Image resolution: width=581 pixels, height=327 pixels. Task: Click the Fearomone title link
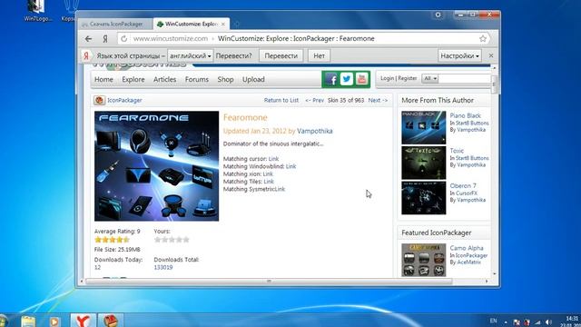(x=245, y=117)
